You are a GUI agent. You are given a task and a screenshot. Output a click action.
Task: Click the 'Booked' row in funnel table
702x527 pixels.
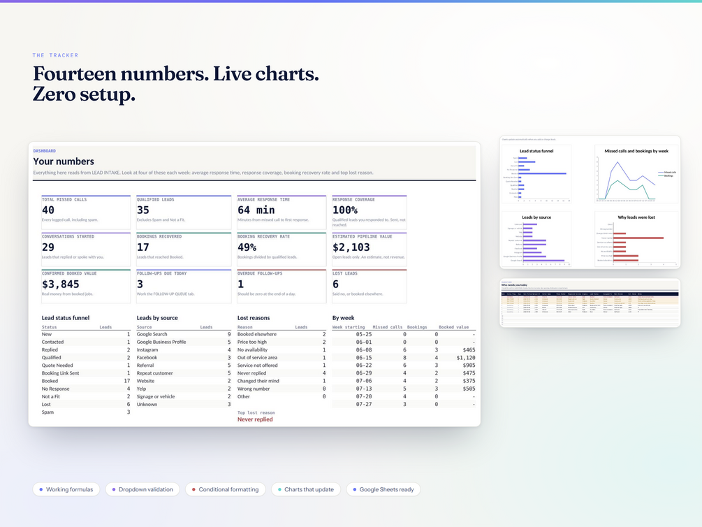[x=86, y=381]
